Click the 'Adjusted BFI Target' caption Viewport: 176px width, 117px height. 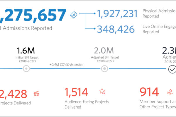(x=104, y=58)
